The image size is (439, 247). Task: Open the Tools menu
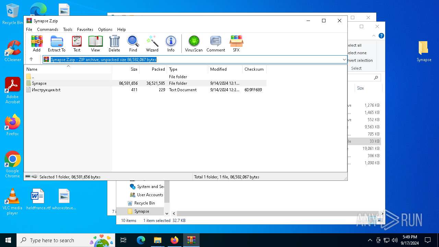pyautogui.click(x=68, y=30)
